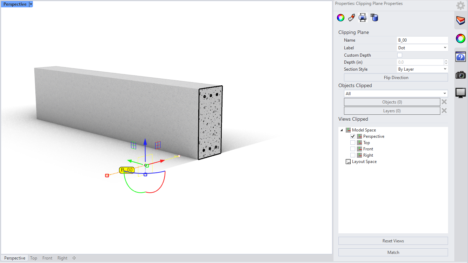Open the Layers panel side tab
Viewport: 468px width, 263px height.
pyautogui.click(x=460, y=20)
